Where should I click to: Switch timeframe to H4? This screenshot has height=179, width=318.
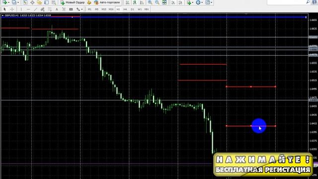click(125, 9)
